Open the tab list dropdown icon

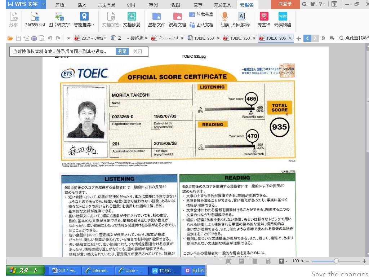pos(332,38)
